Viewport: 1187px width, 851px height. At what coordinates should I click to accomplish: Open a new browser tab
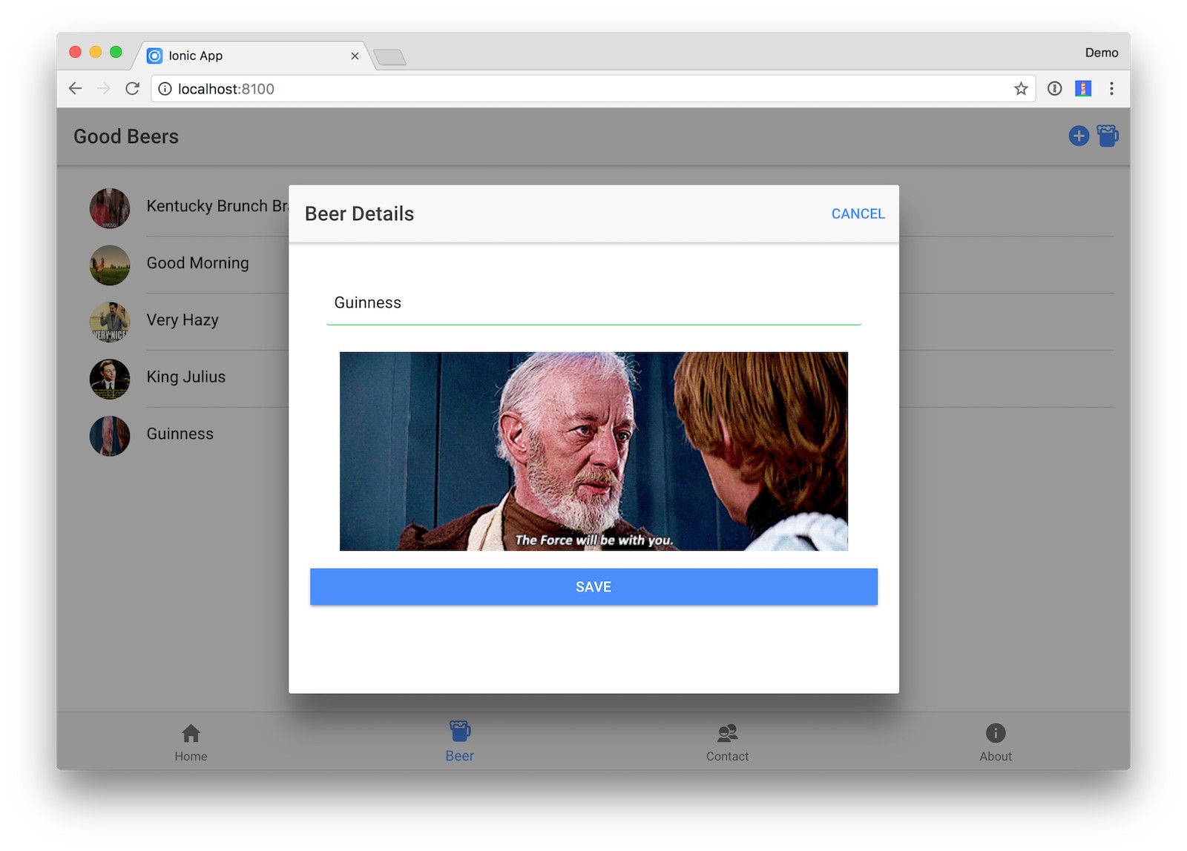pyautogui.click(x=389, y=57)
